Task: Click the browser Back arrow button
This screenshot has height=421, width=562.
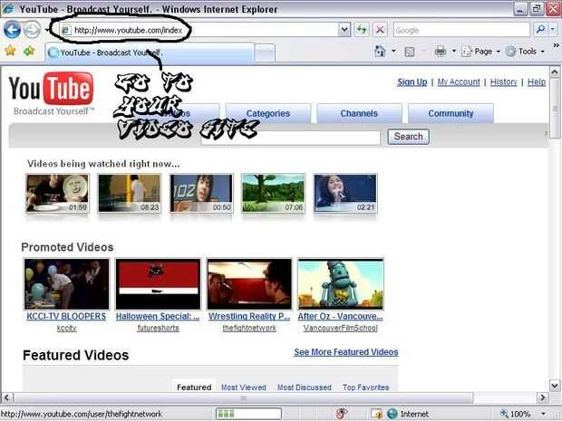Action: 12,30
